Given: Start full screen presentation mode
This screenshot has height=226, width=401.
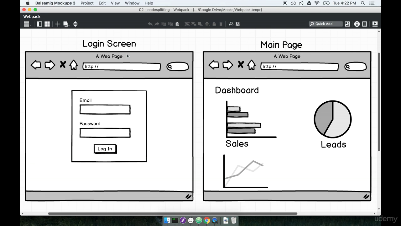Looking at the screenshot, I should click(x=375, y=24).
